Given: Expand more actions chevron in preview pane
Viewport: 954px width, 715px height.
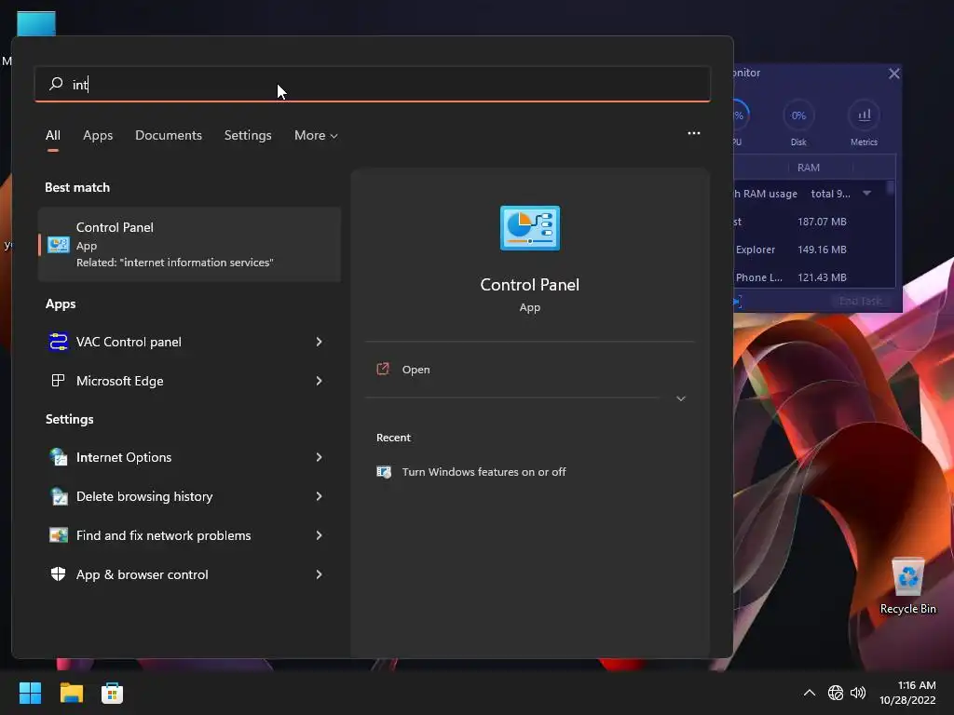Looking at the screenshot, I should (x=681, y=398).
